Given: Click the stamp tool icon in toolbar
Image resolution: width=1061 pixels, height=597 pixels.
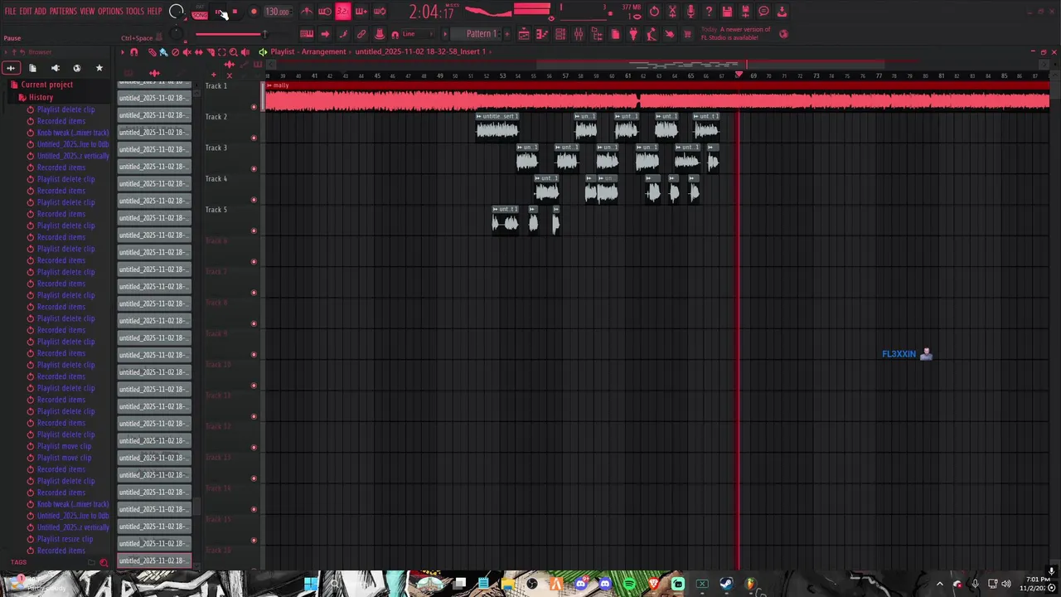Looking at the screenshot, I should click(x=379, y=34).
